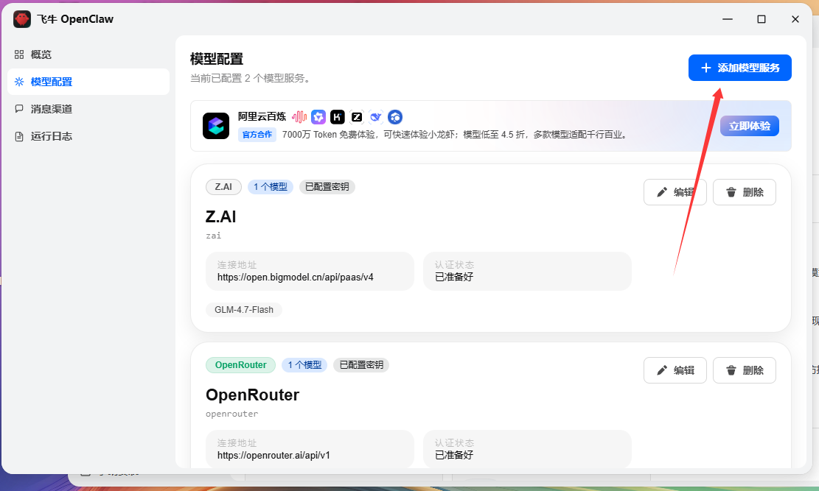The width and height of the screenshot is (819, 491).
Task: Click the 7000万 Token promo text
Action: coord(455,135)
